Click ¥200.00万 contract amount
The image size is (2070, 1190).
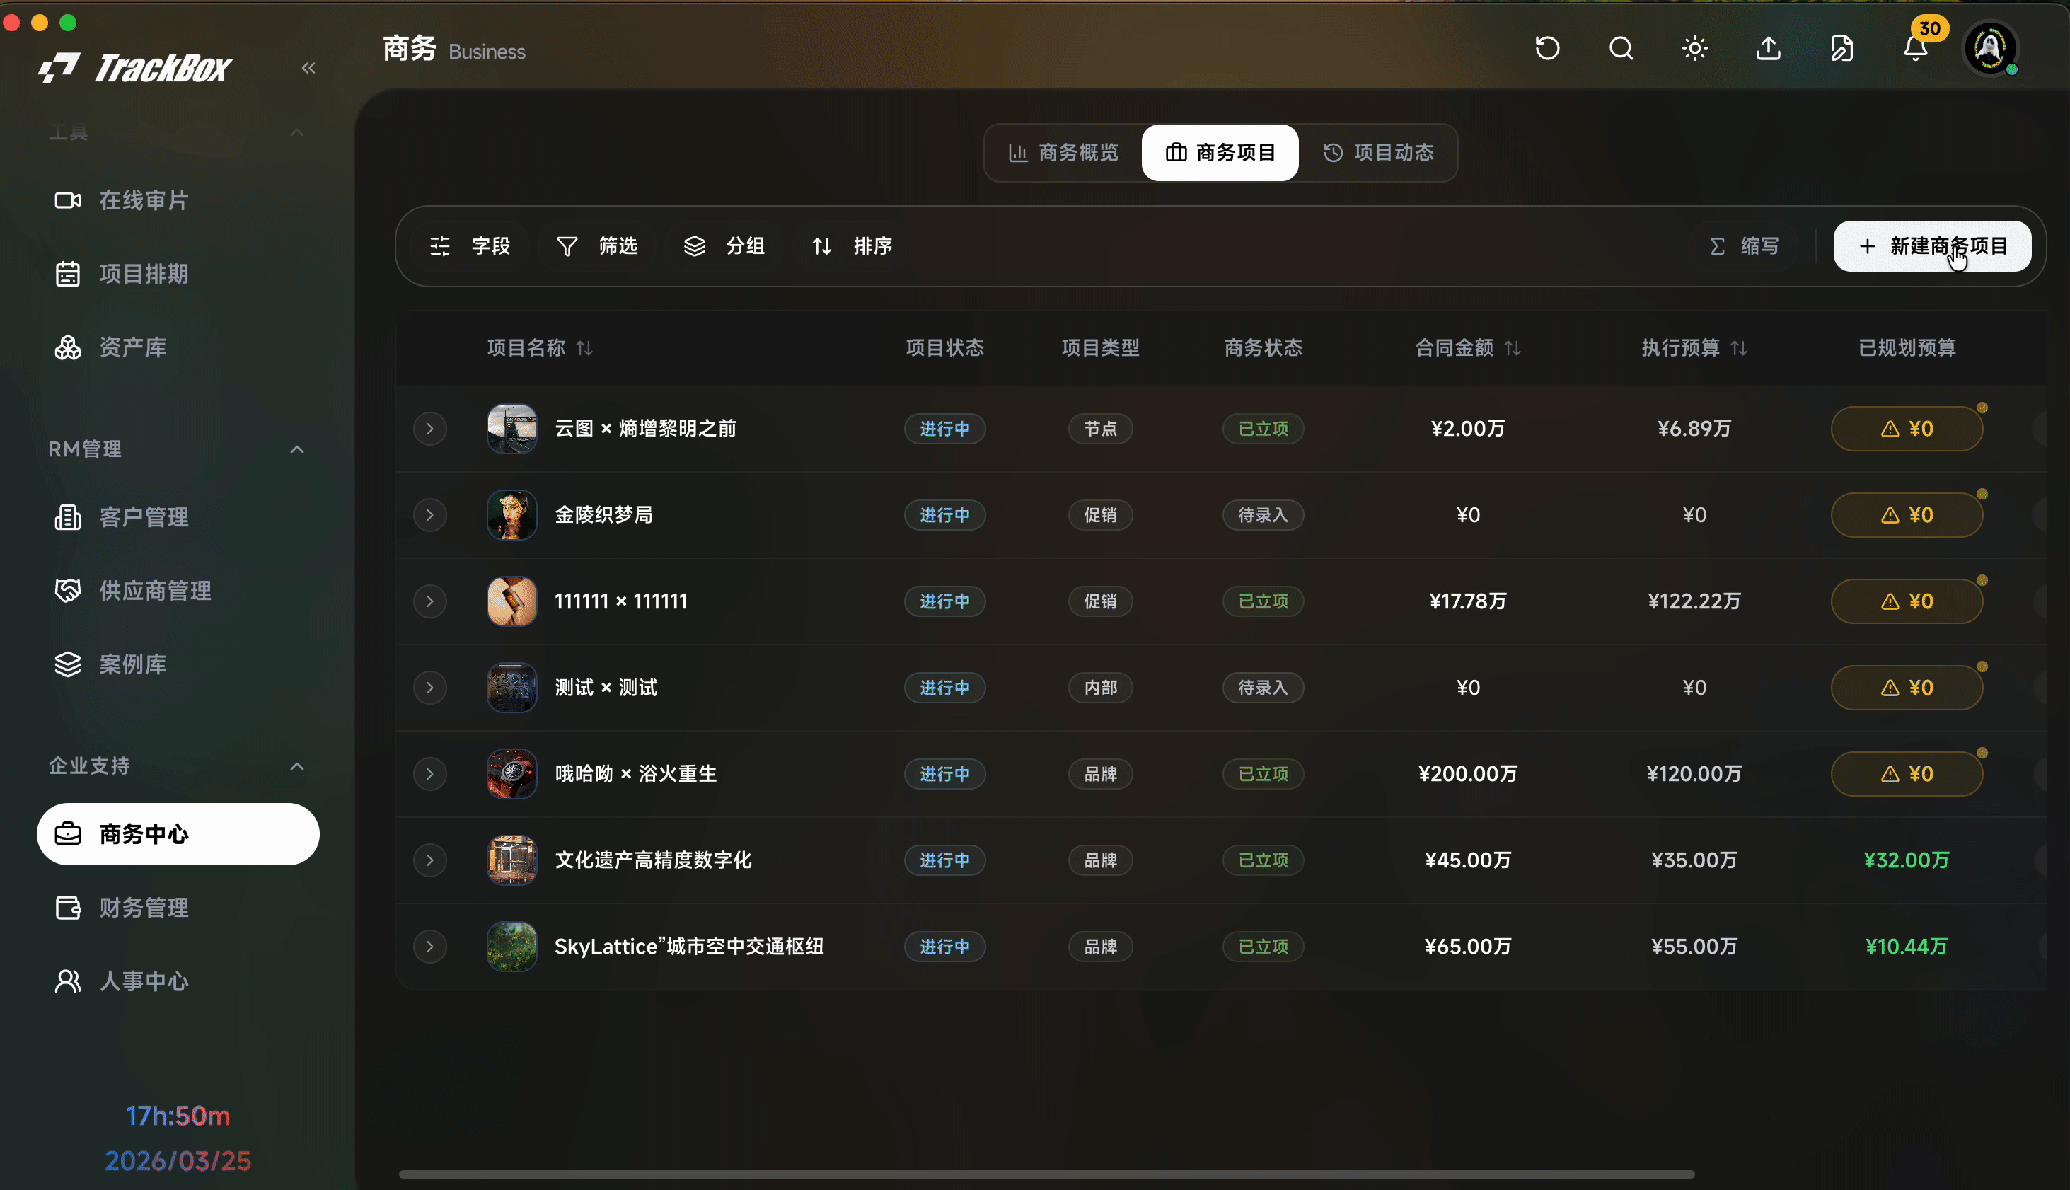point(1468,774)
